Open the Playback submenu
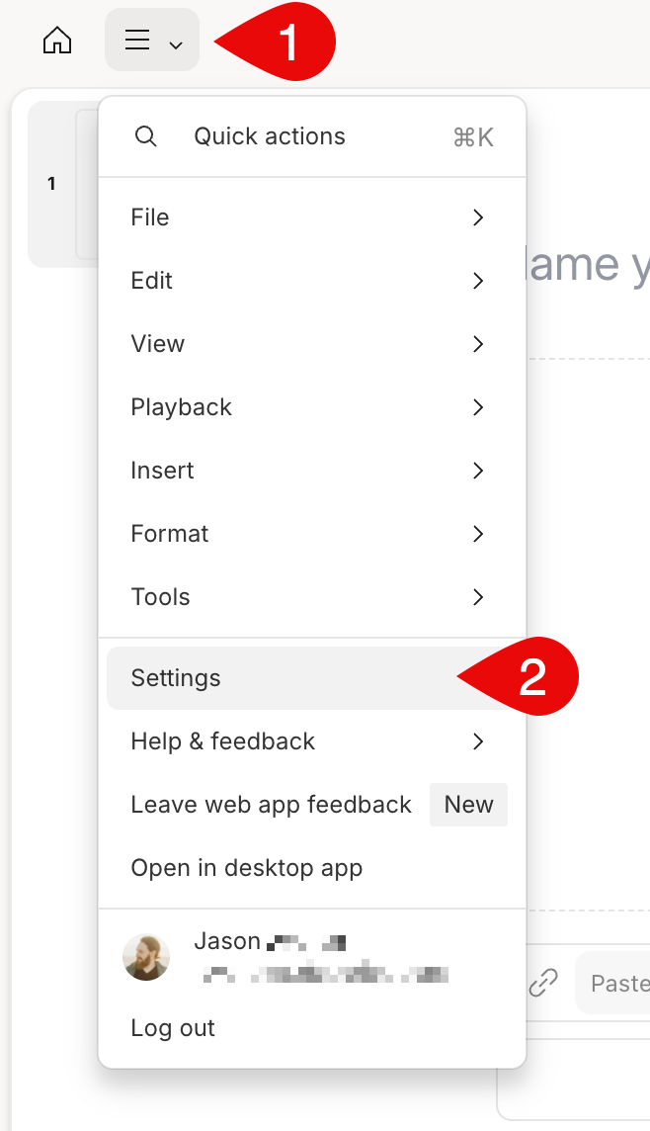Image resolution: width=650 pixels, height=1131 pixels. tap(312, 407)
